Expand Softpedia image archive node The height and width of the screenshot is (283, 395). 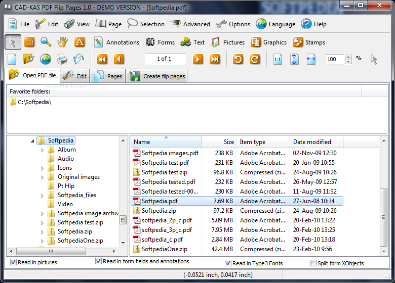(42, 214)
